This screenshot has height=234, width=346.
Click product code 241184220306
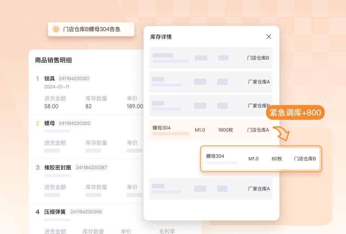[86, 212]
